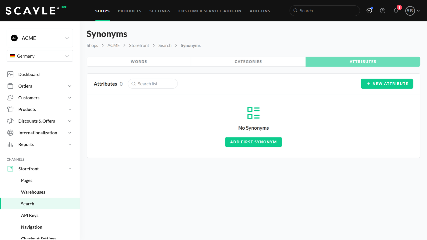Open the Products top menu

point(129,11)
